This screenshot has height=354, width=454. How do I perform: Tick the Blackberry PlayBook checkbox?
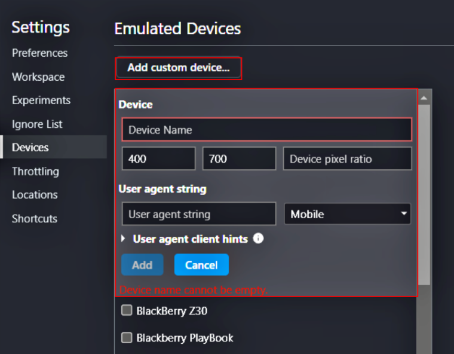127,338
